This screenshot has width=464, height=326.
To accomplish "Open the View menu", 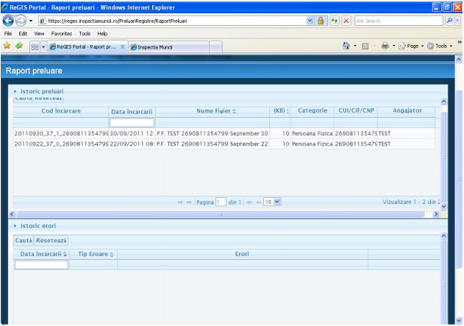I will tap(39, 33).
